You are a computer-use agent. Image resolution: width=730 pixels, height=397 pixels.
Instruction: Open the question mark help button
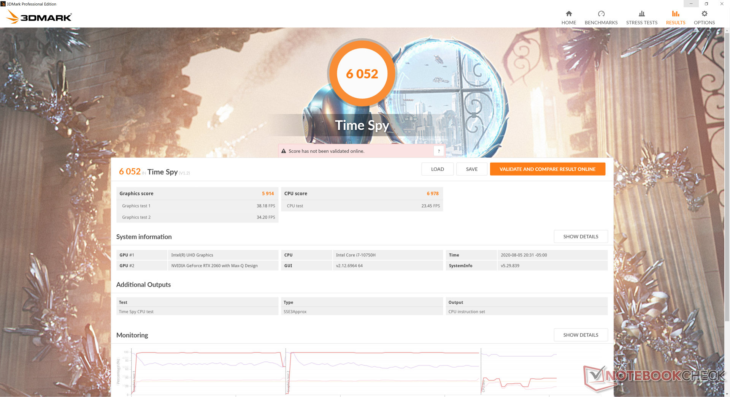[439, 151]
